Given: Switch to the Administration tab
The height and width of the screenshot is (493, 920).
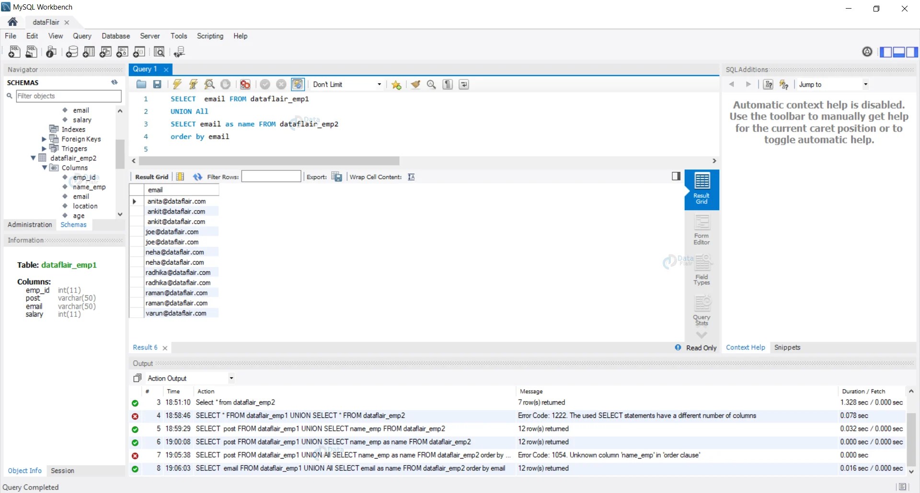Looking at the screenshot, I should click(x=30, y=224).
